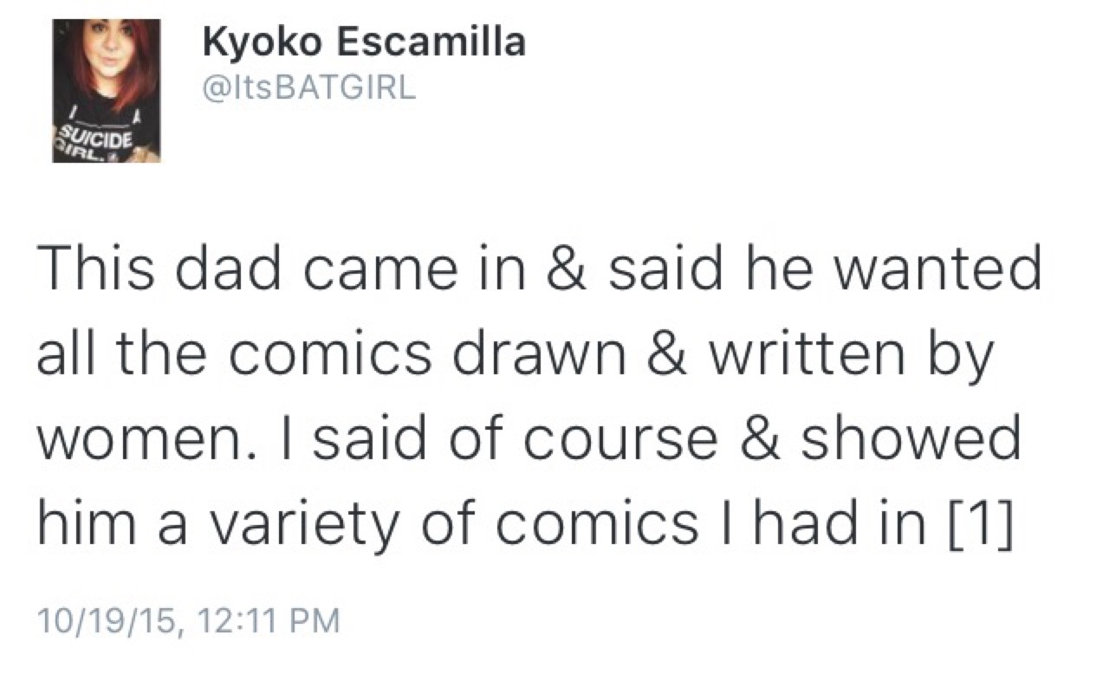Click the 10/19/15 date in timestamp
The image size is (1109, 674).
pos(104,621)
